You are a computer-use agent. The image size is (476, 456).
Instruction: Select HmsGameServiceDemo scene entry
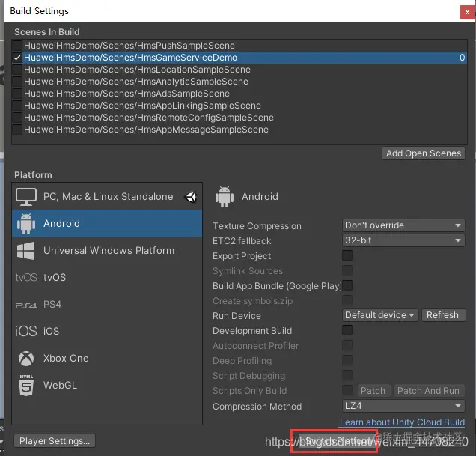point(239,58)
